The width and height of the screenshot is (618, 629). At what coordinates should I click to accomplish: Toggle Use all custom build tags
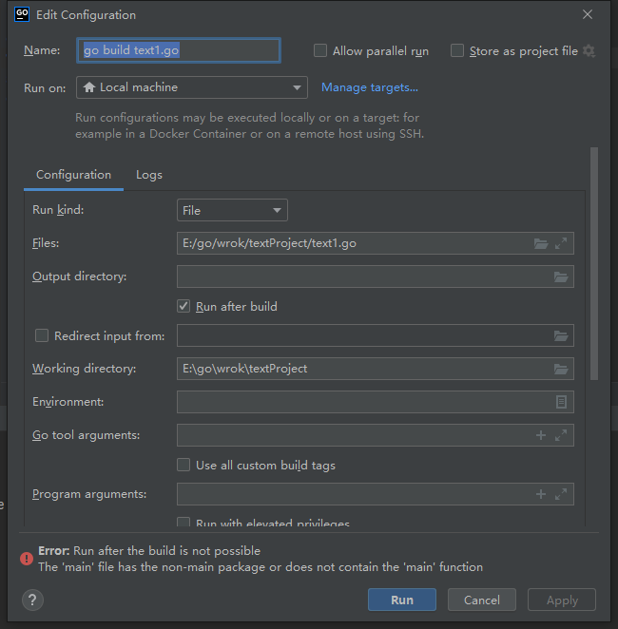coord(184,466)
